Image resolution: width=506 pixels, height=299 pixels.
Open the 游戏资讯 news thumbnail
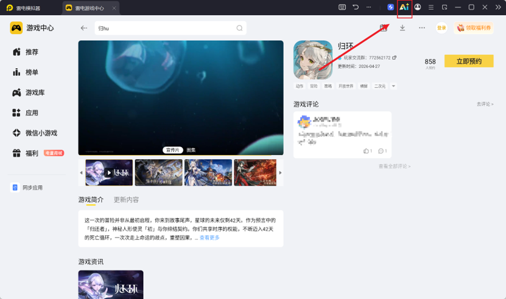[x=111, y=284]
